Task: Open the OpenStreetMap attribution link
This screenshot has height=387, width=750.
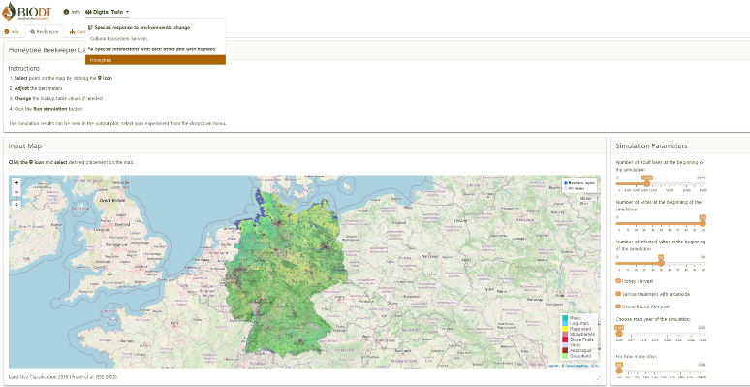Action: point(577,366)
